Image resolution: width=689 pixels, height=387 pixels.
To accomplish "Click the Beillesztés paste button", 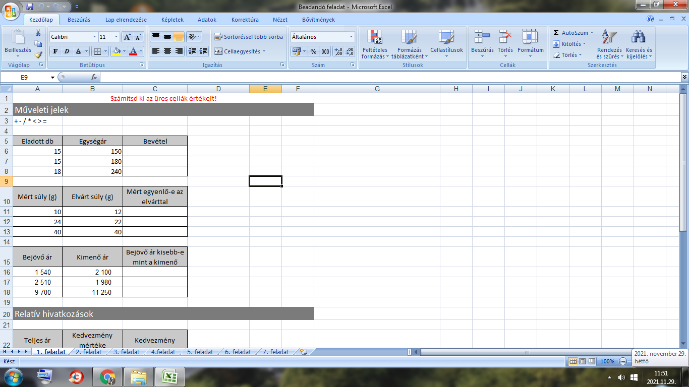I will [18, 43].
